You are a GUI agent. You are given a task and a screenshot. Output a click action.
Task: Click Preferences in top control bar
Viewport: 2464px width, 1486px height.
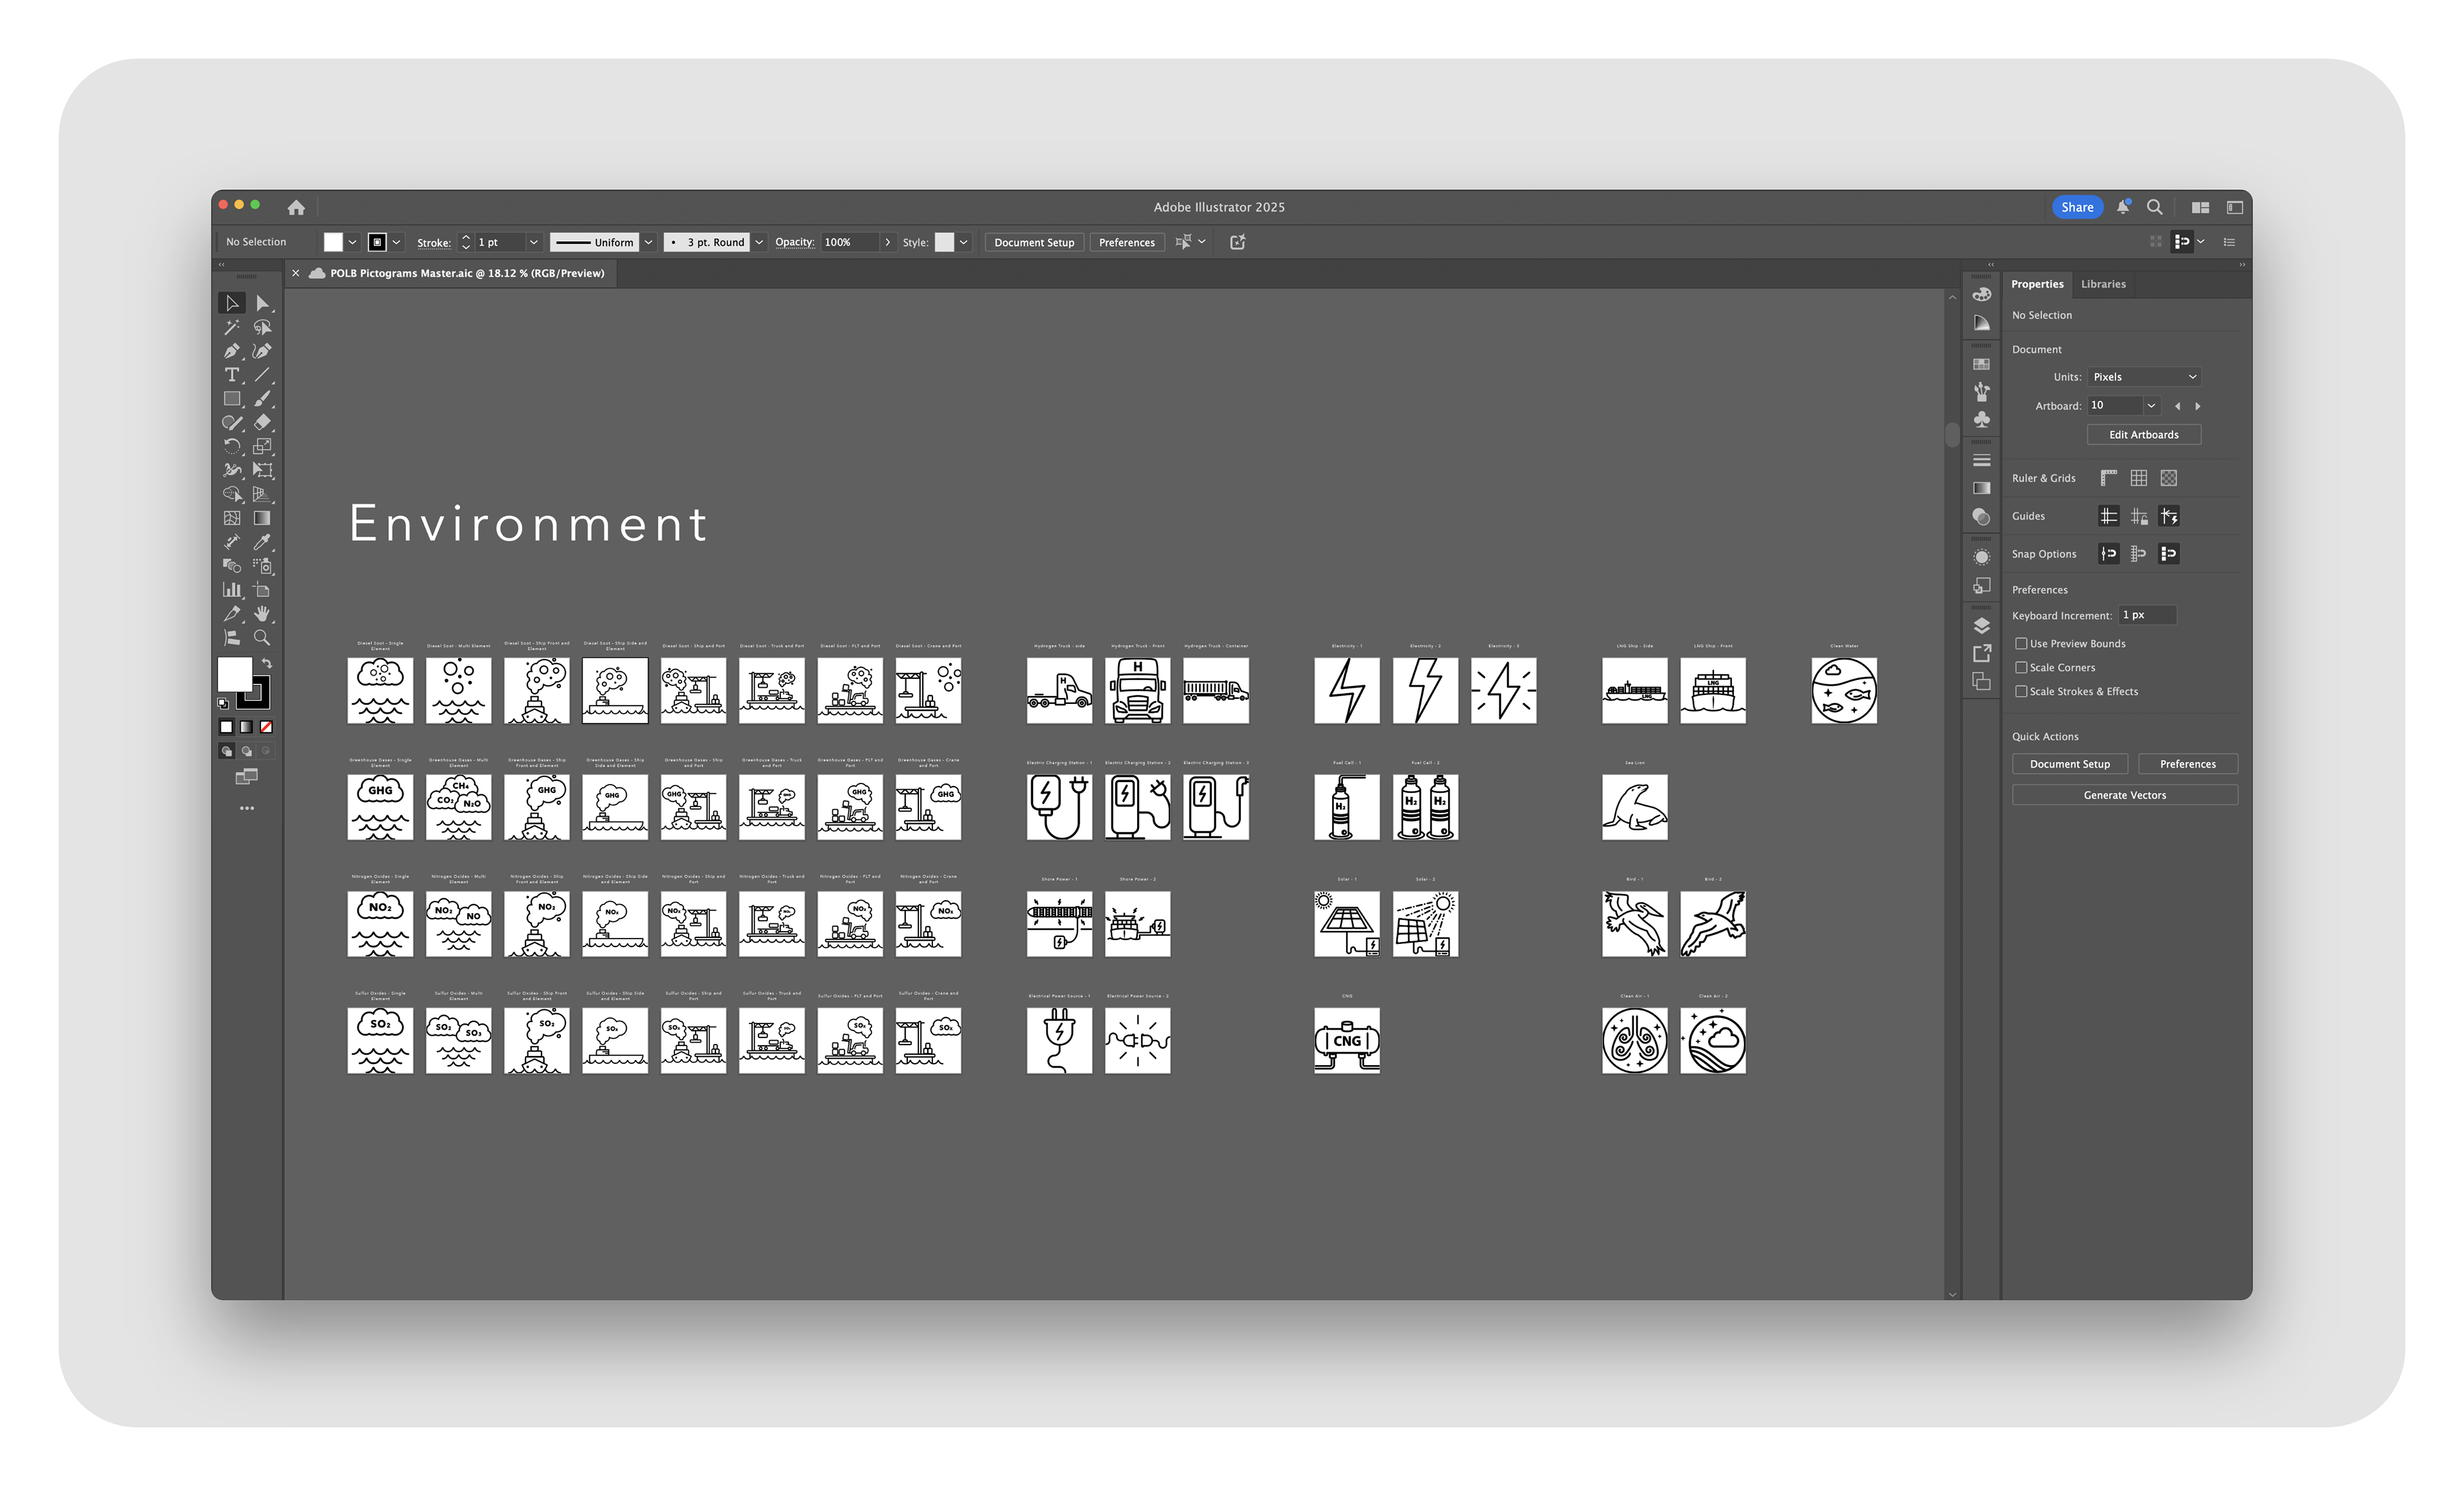coord(1126,242)
